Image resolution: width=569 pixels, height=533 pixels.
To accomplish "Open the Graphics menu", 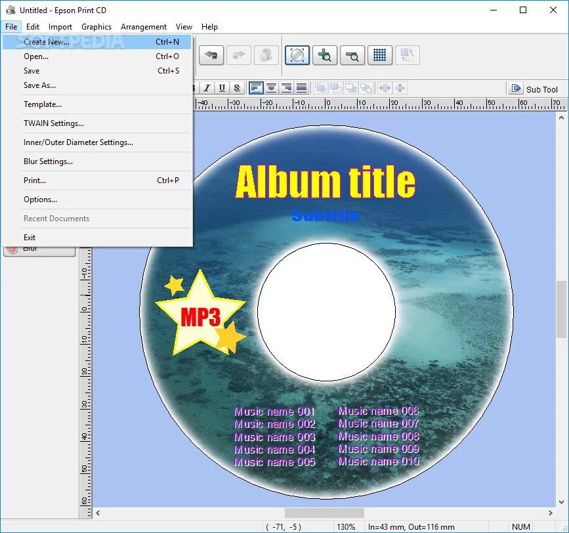I will (96, 27).
